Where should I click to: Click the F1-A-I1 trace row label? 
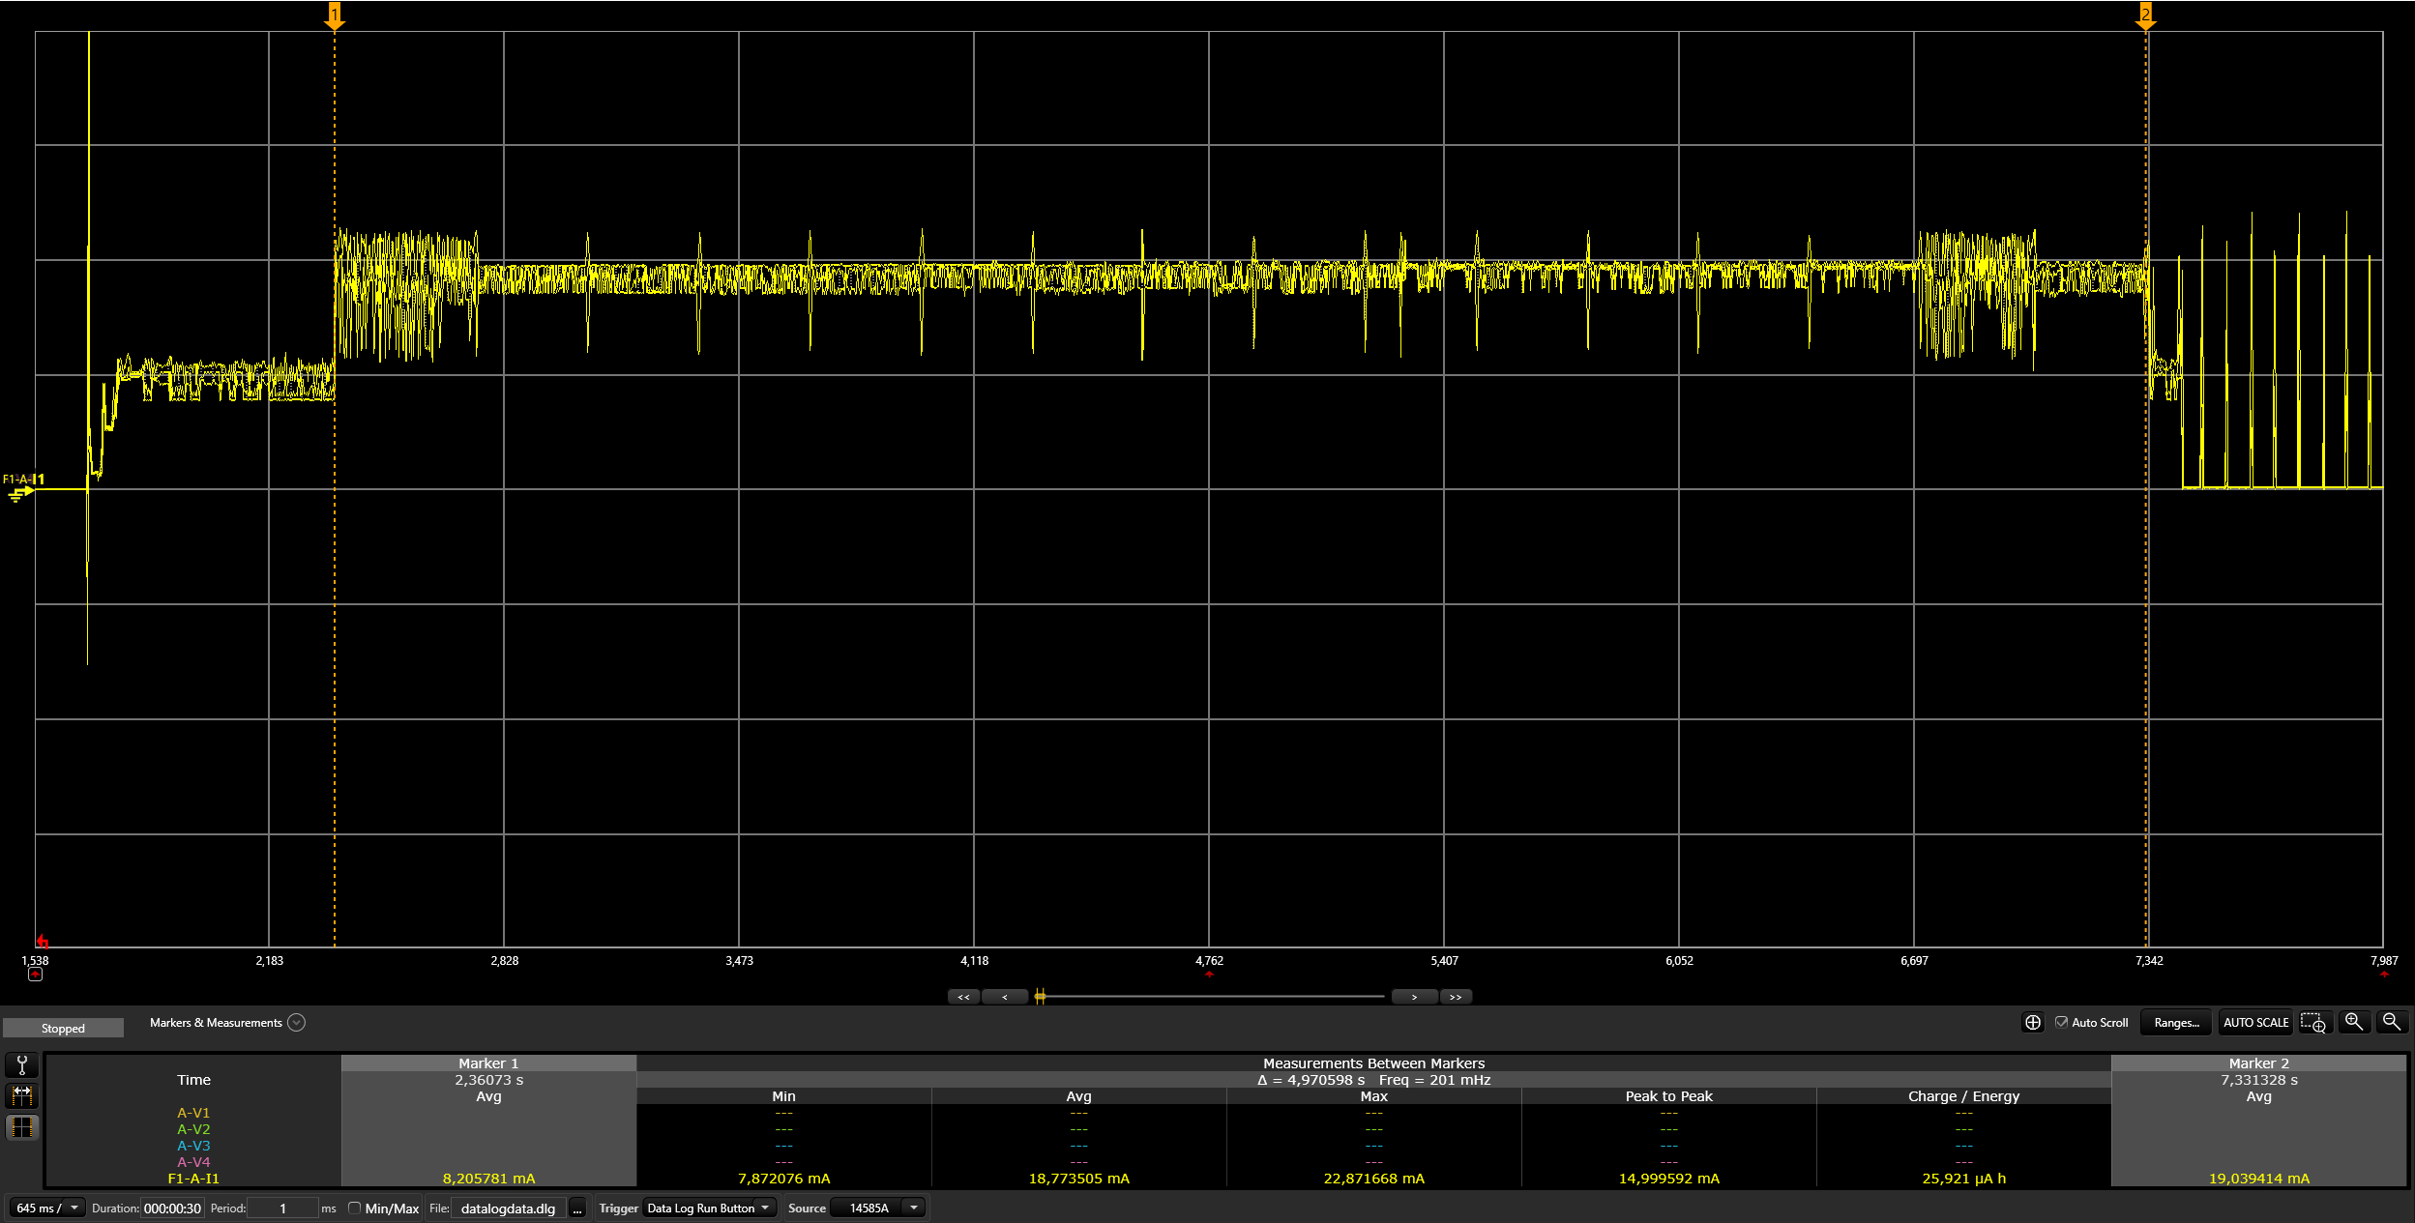(193, 1179)
